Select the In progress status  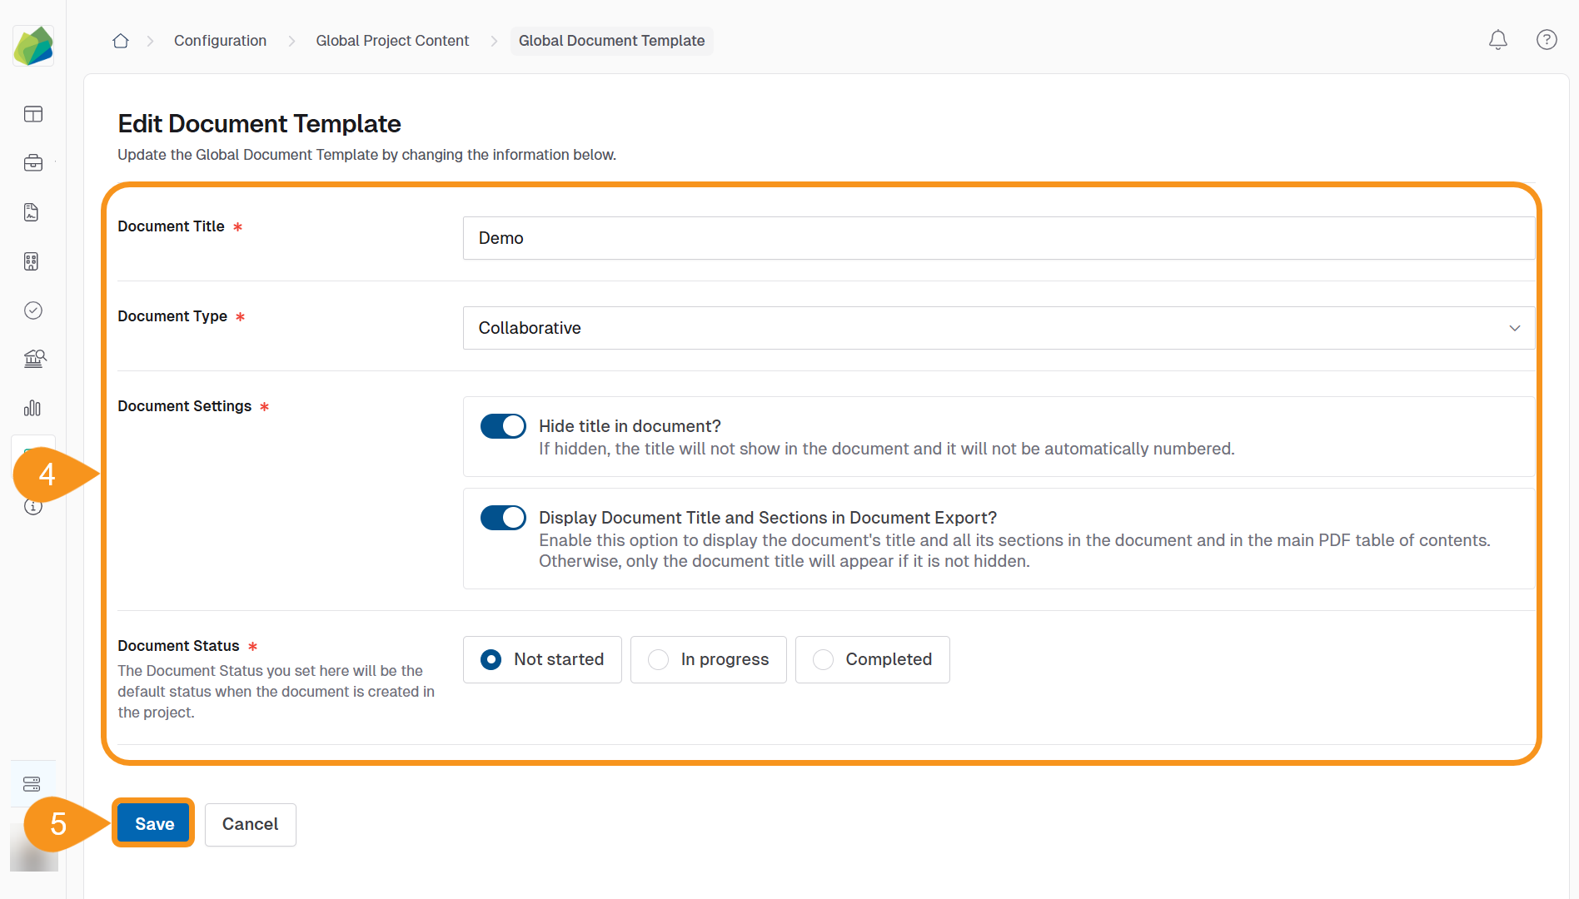[x=708, y=659]
